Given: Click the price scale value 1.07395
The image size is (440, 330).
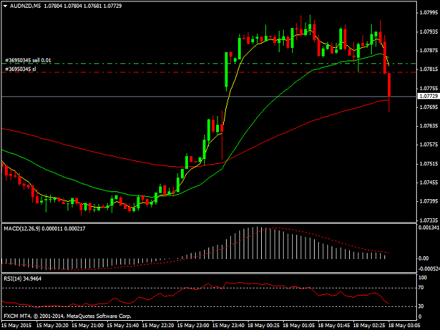Looking at the screenshot, I should coord(429,201).
